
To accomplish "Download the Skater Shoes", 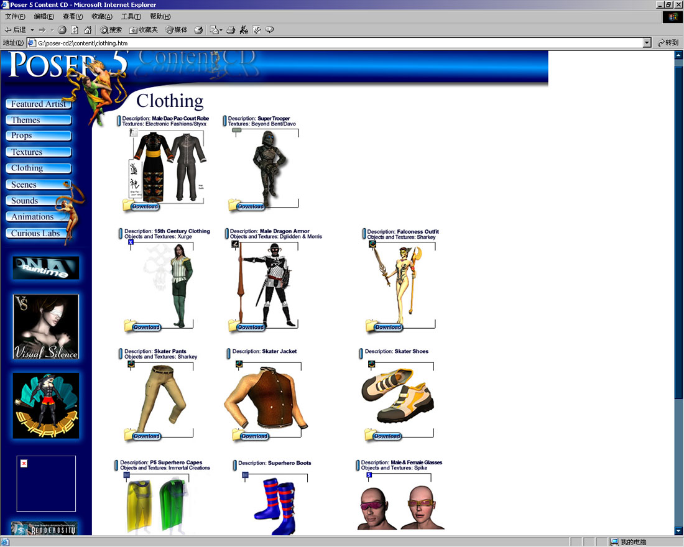I will click(x=383, y=436).
